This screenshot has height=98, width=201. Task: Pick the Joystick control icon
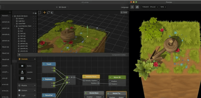[x=22, y=72]
